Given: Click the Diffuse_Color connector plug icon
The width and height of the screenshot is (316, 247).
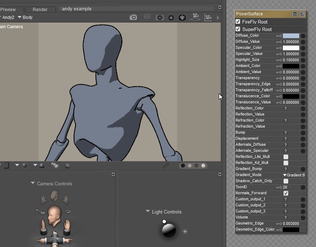Looking at the screenshot, I should (x=303, y=36).
